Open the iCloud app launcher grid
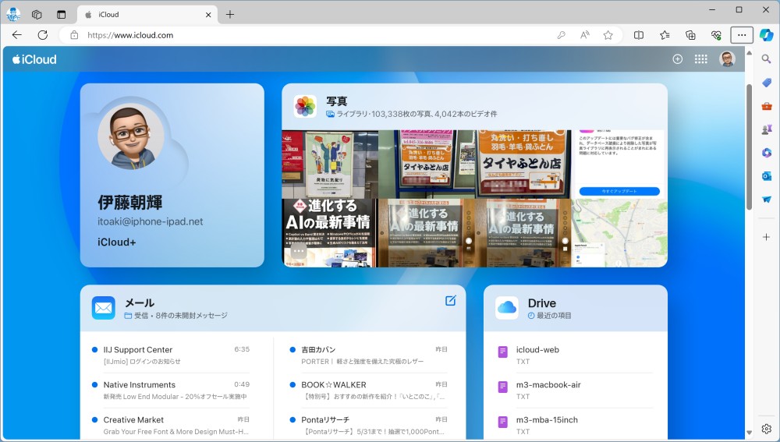780x442 pixels. click(x=701, y=59)
